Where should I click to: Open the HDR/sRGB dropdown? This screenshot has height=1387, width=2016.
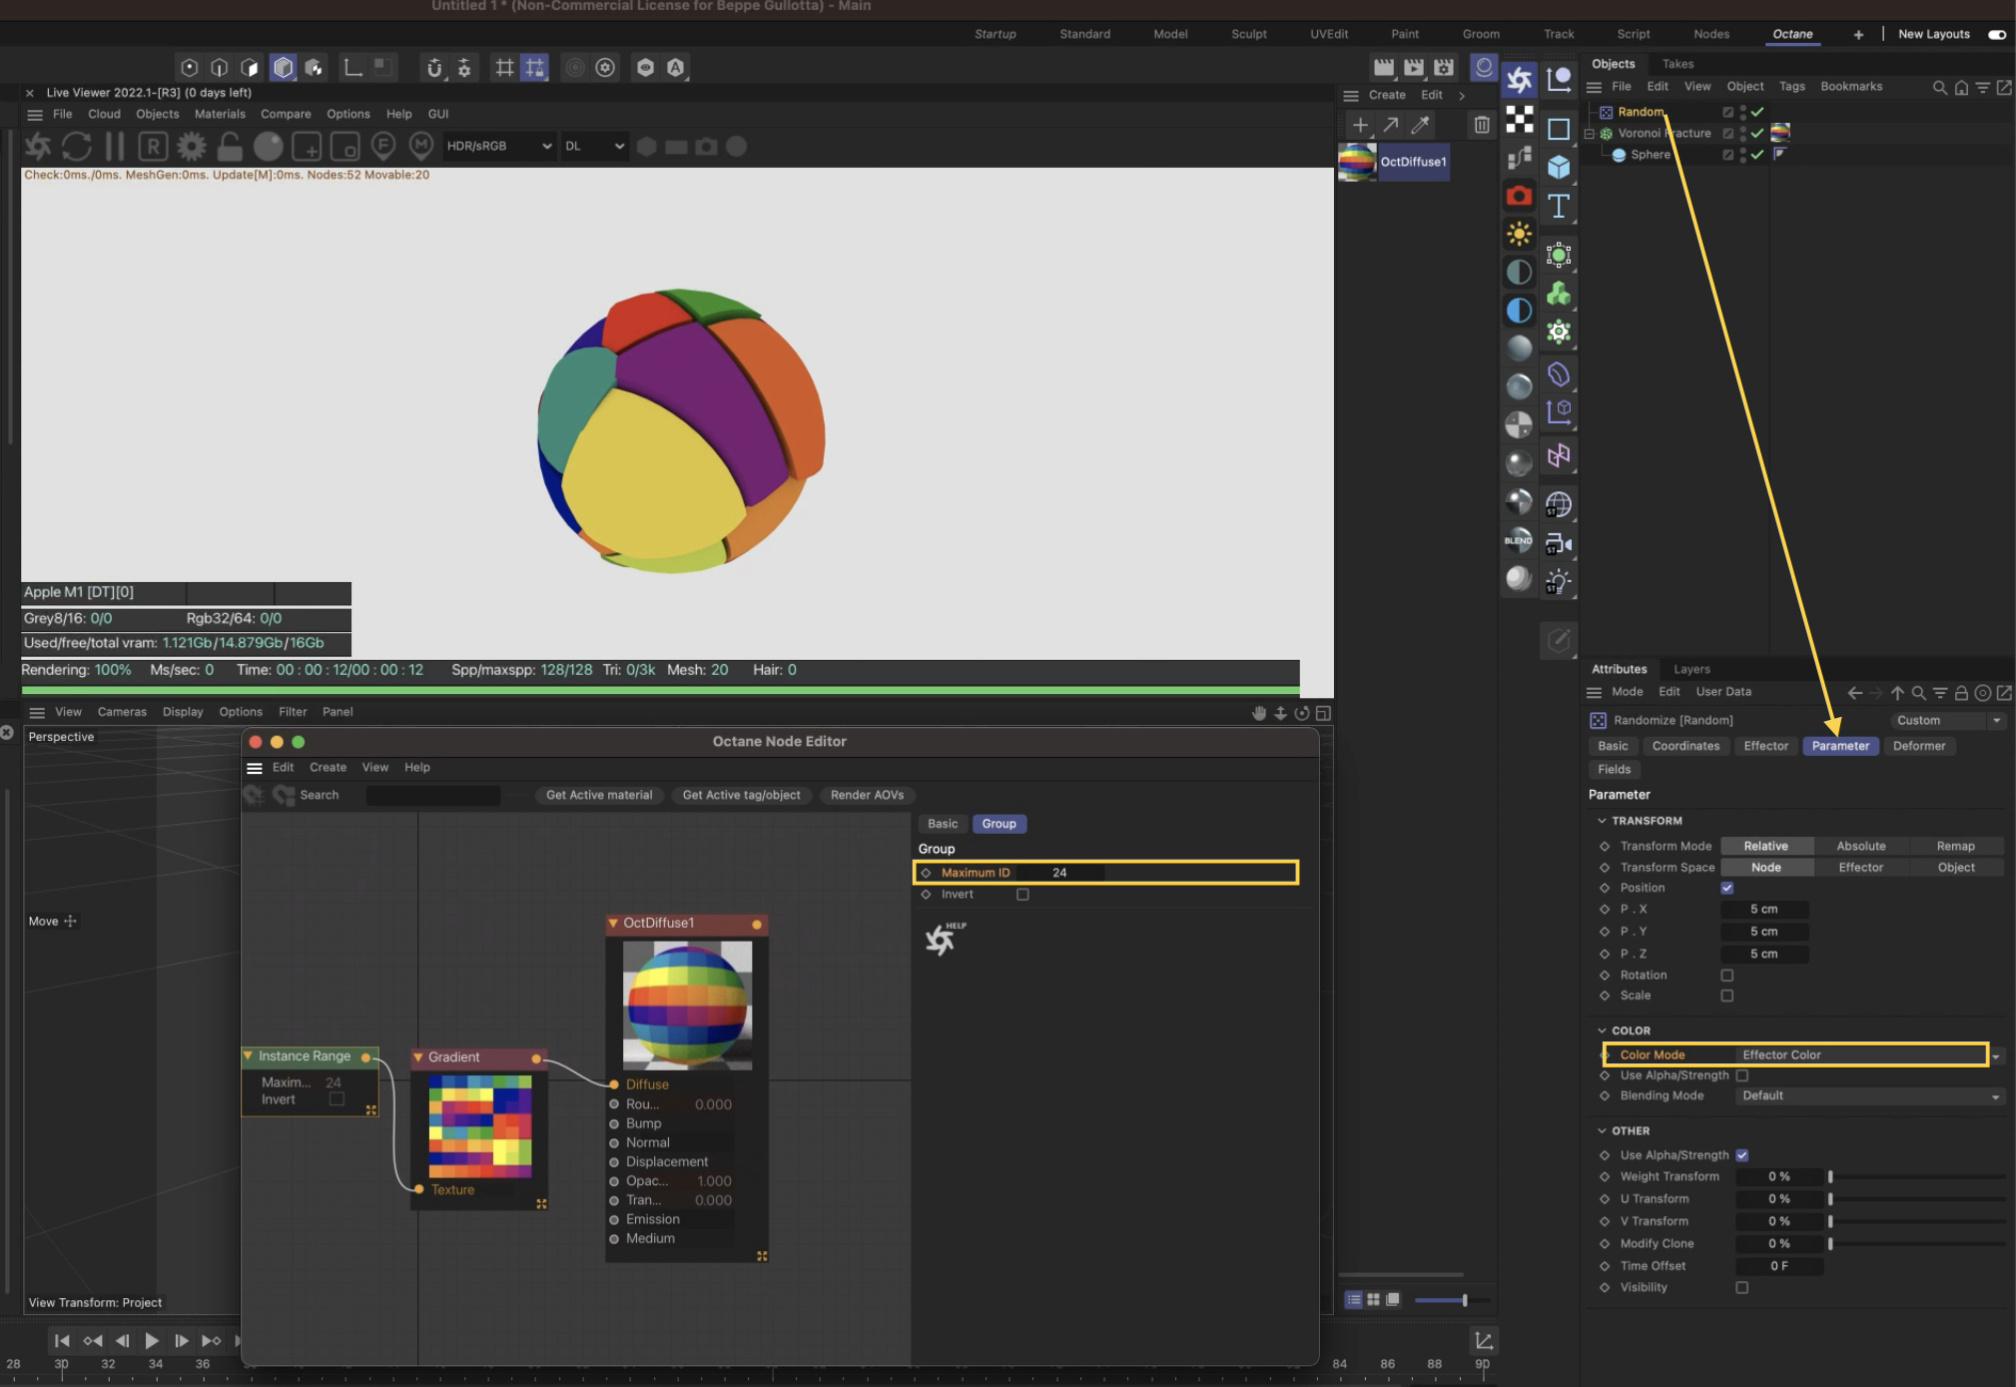click(499, 147)
